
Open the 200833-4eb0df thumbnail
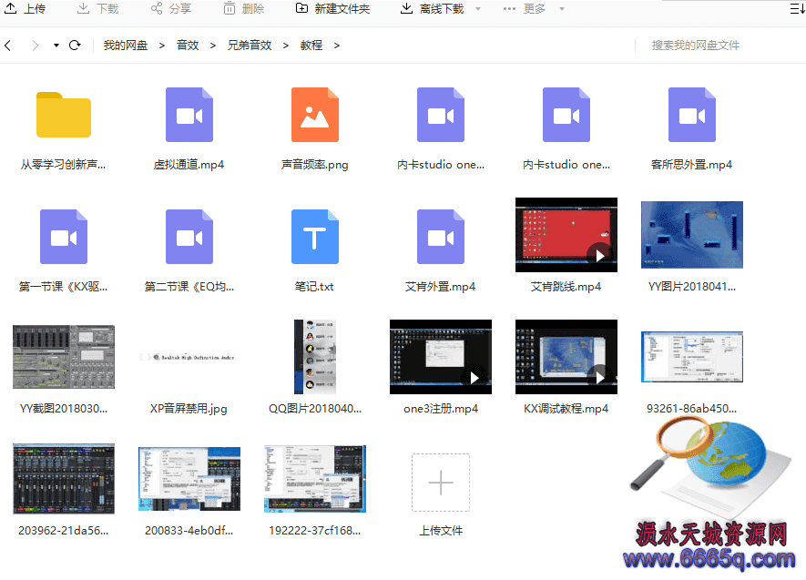point(189,479)
